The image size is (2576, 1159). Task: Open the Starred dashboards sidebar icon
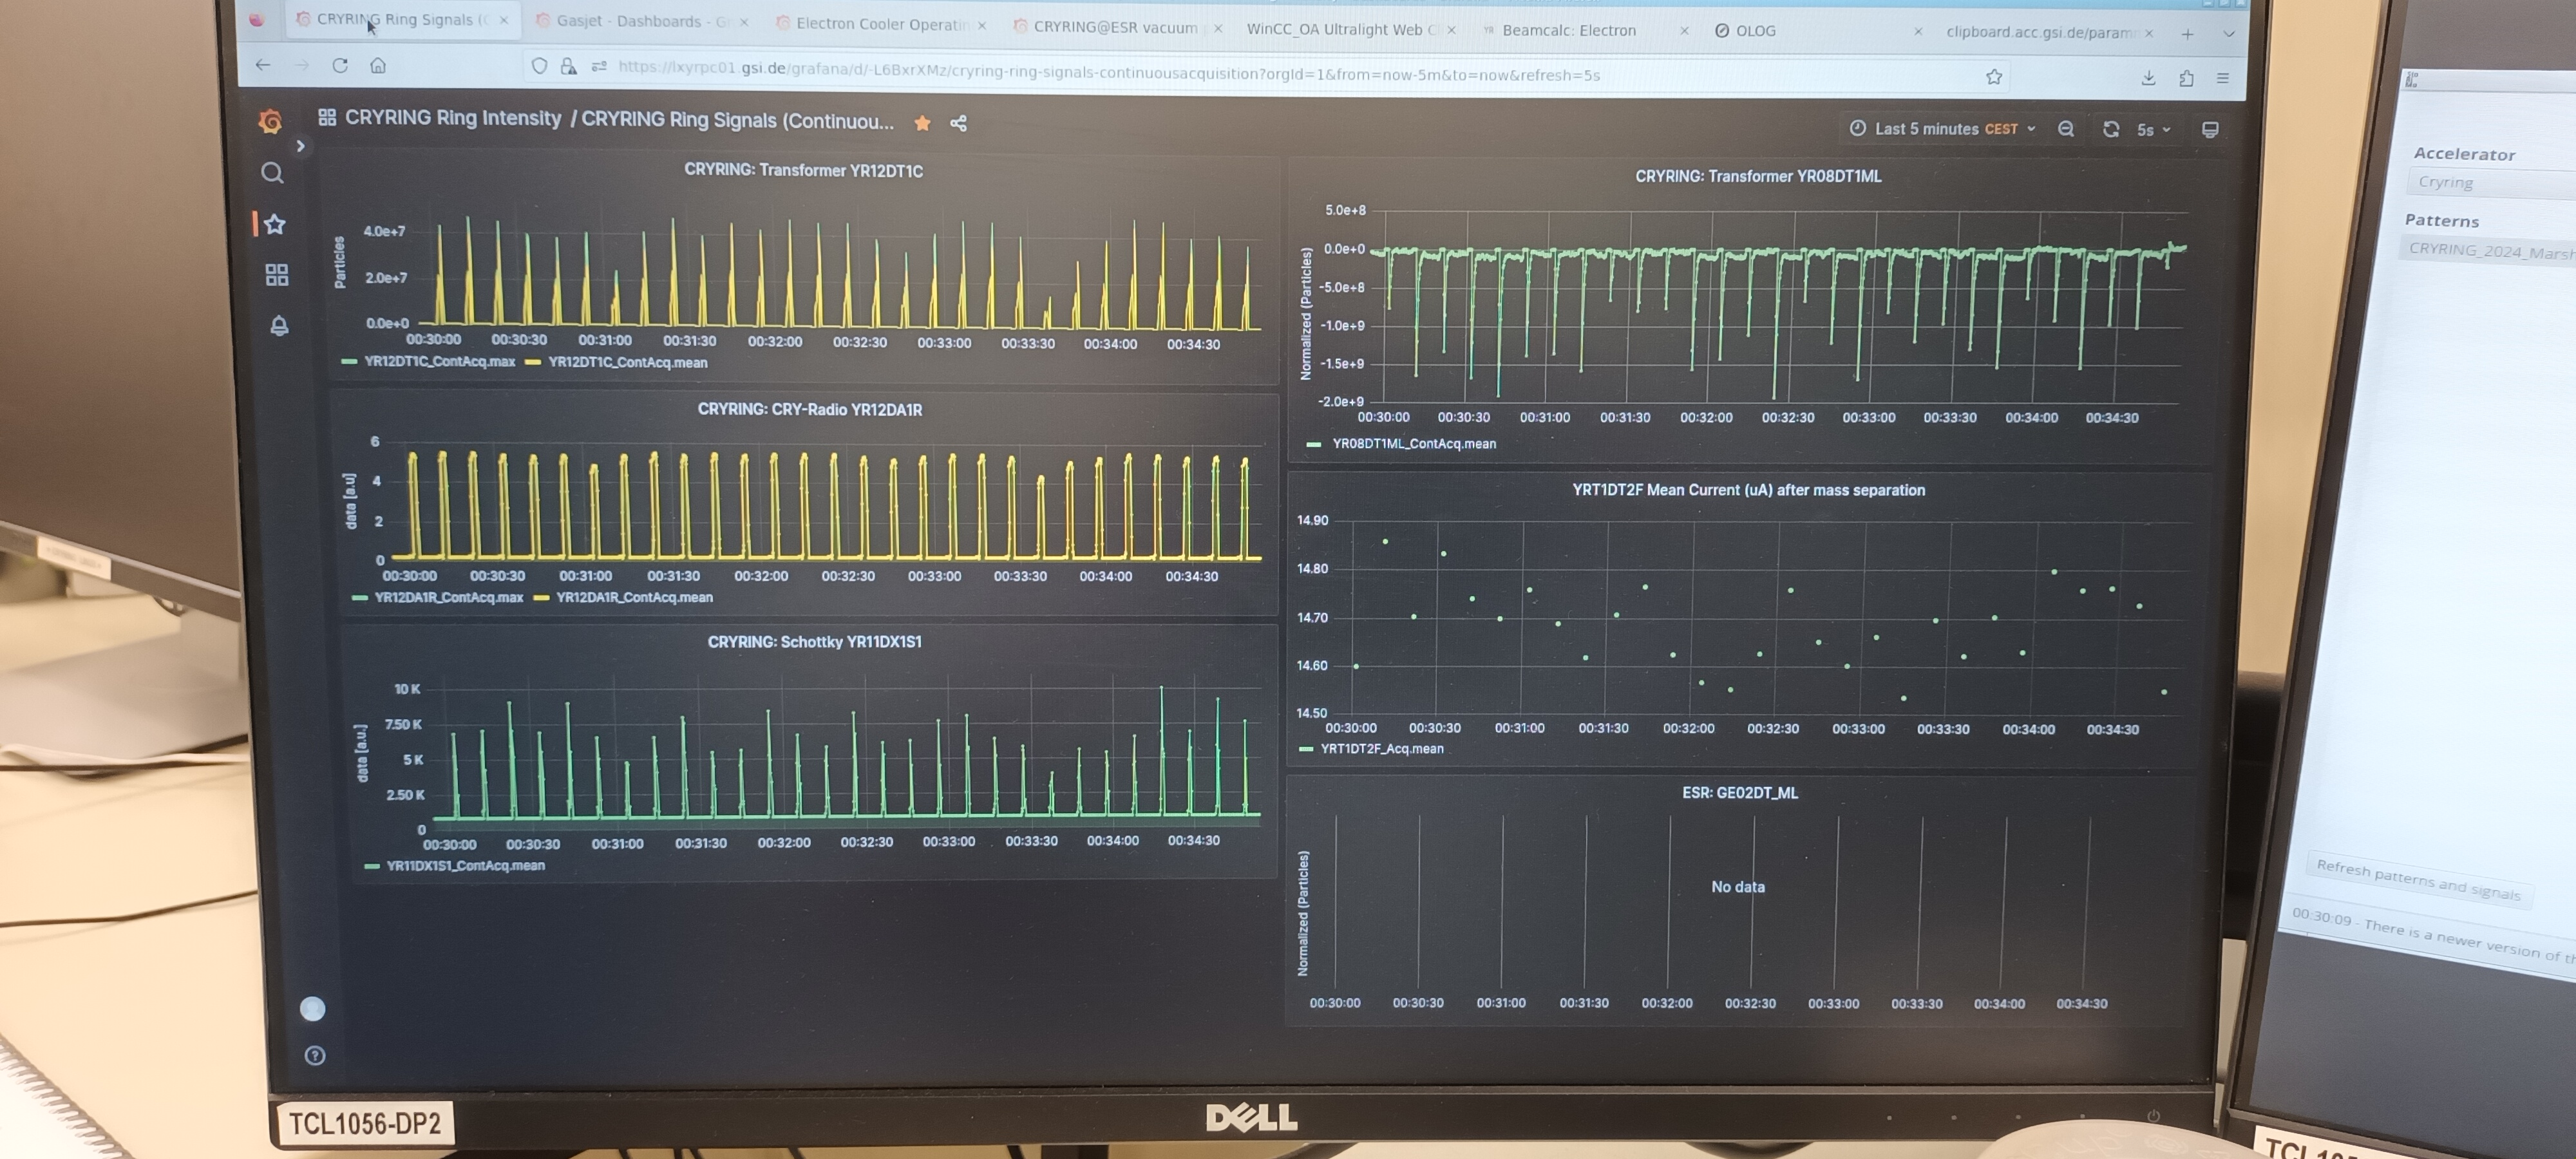pos(275,224)
